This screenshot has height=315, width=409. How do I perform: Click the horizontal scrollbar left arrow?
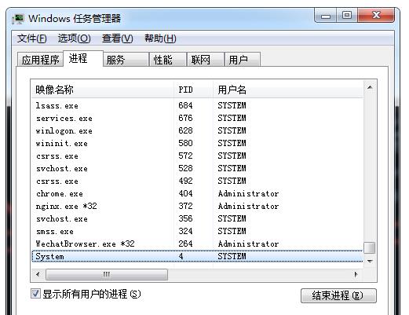click(38, 274)
